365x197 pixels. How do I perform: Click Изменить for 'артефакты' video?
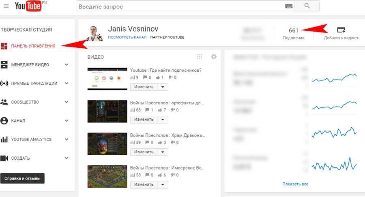144,120
